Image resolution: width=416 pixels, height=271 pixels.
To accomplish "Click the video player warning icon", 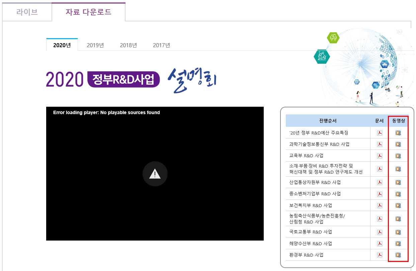I will pos(155,174).
